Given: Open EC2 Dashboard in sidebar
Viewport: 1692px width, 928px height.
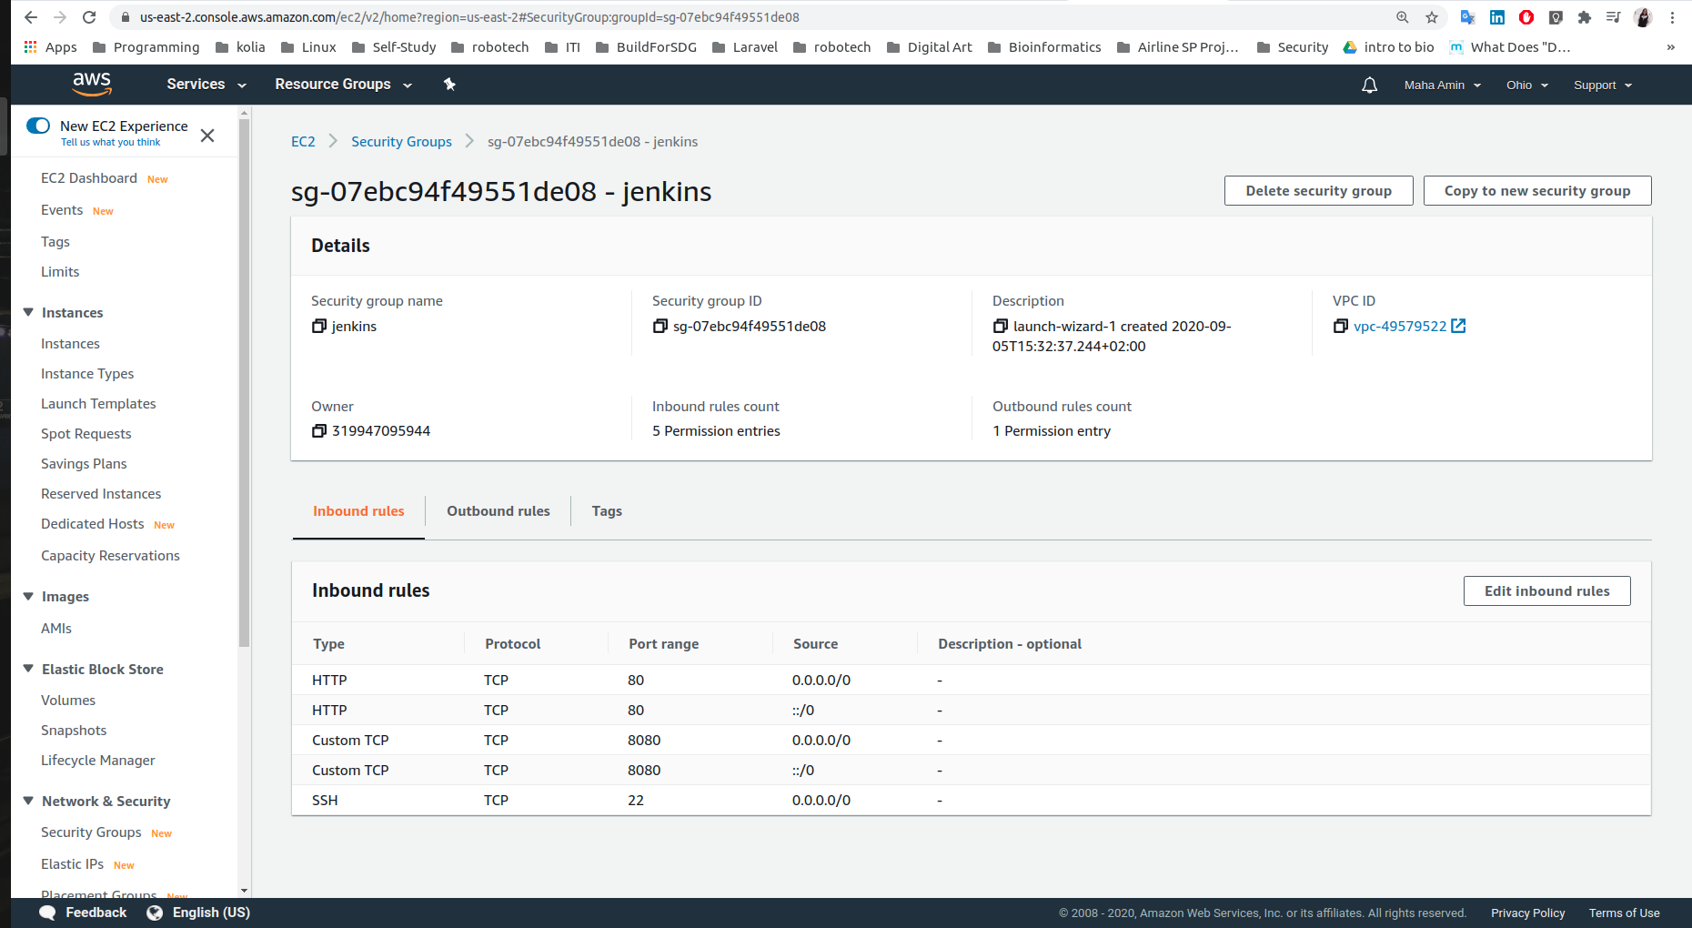Looking at the screenshot, I should coord(89,178).
